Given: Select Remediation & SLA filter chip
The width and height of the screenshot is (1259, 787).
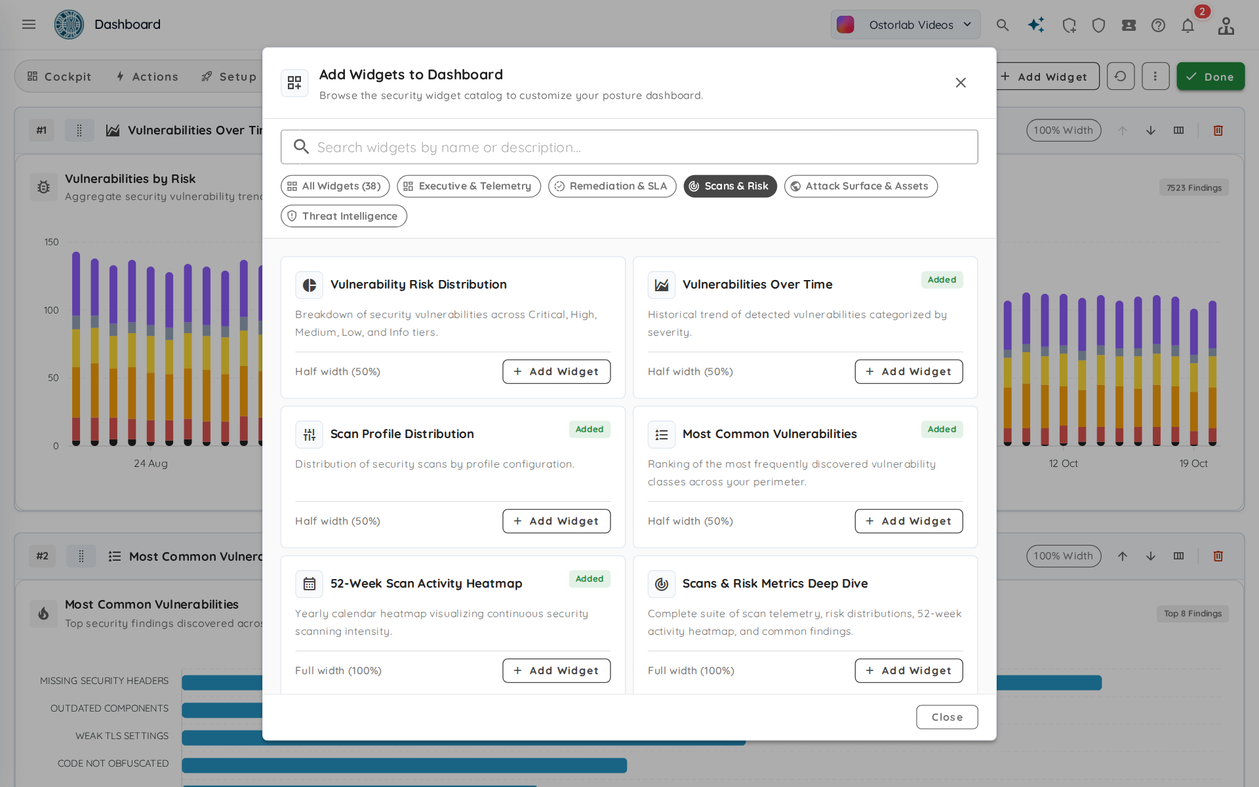Looking at the screenshot, I should (612, 186).
